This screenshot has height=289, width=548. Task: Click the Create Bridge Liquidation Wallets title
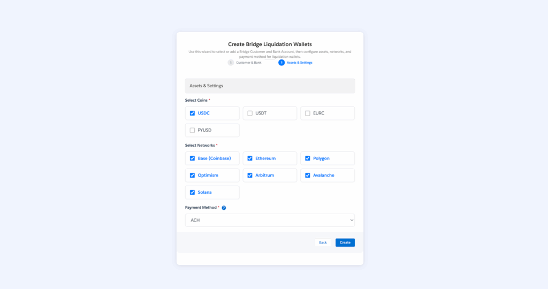(x=270, y=44)
